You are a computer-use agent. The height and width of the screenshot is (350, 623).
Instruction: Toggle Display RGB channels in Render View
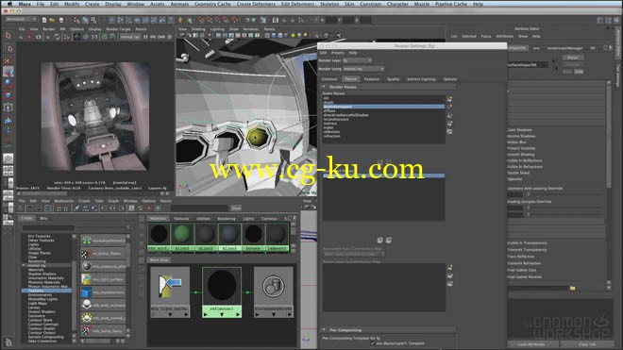point(76,37)
